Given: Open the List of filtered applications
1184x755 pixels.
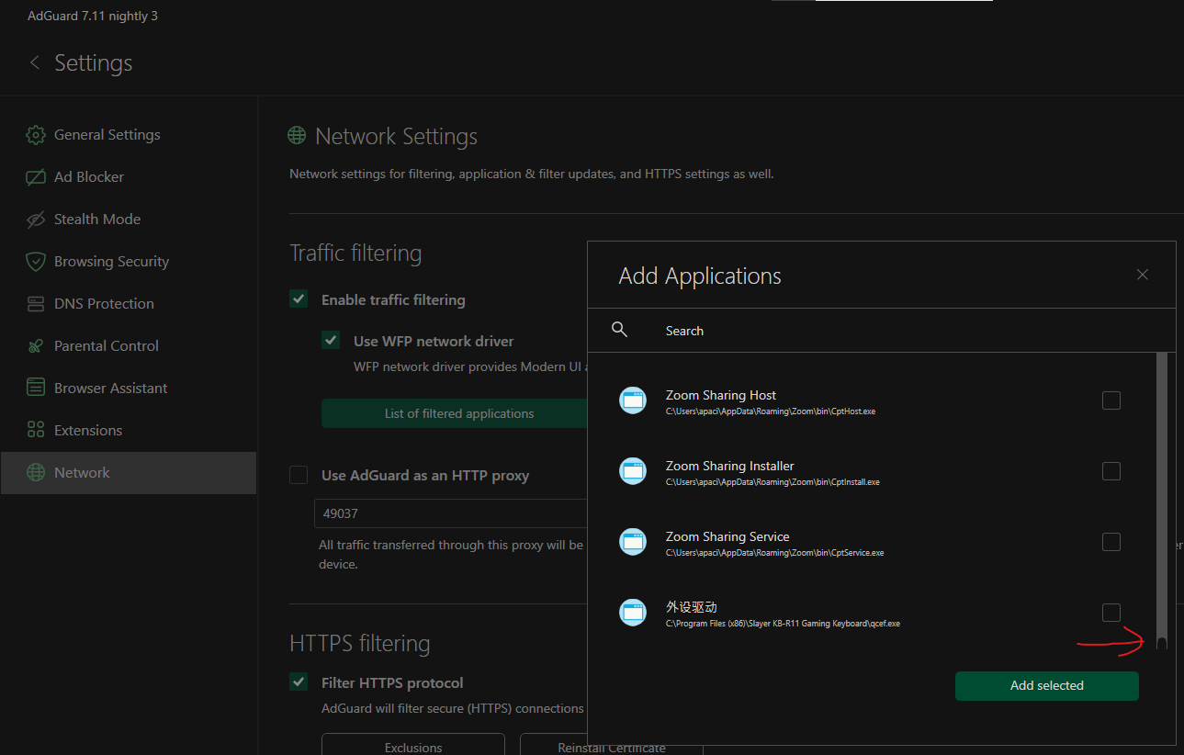Looking at the screenshot, I should tap(458, 413).
